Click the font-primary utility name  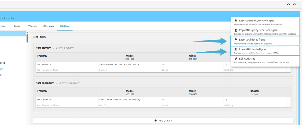[x=43, y=48]
